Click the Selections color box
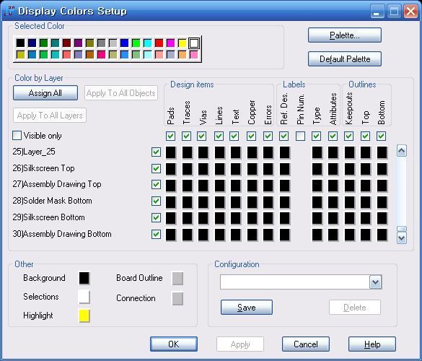Viewport: 422px width, 361px height. (84, 297)
